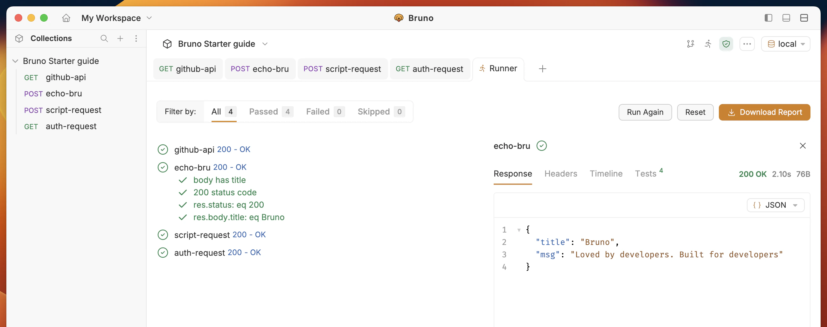Screen dimensions: 827x327
Task: Click the home icon in title bar
Action: pyautogui.click(x=66, y=18)
